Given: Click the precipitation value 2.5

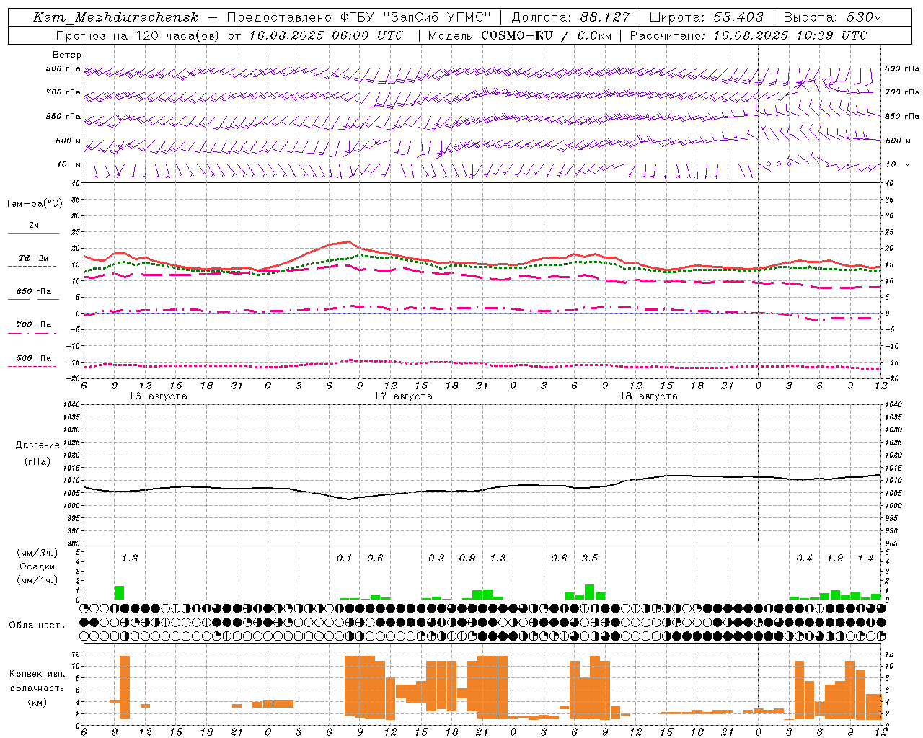Looking at the screenshot, I should point(590,558).
